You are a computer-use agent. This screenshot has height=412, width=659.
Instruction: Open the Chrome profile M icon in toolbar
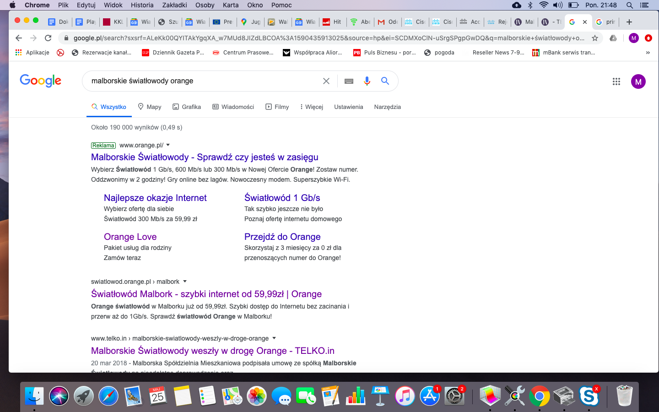point(634,38)
